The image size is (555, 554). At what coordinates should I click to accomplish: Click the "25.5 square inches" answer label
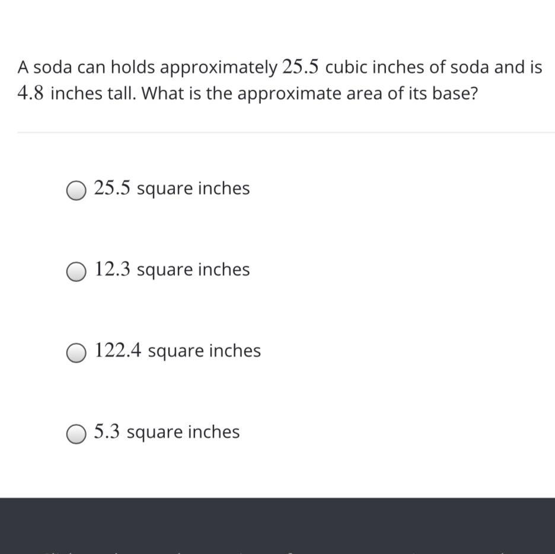click(x=172, y=188)
